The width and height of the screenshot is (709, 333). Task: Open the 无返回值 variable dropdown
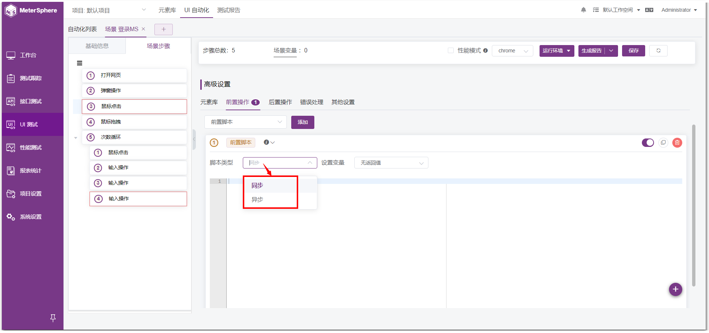coord(391,163)
